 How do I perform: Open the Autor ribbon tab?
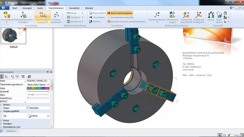point(40,8)
